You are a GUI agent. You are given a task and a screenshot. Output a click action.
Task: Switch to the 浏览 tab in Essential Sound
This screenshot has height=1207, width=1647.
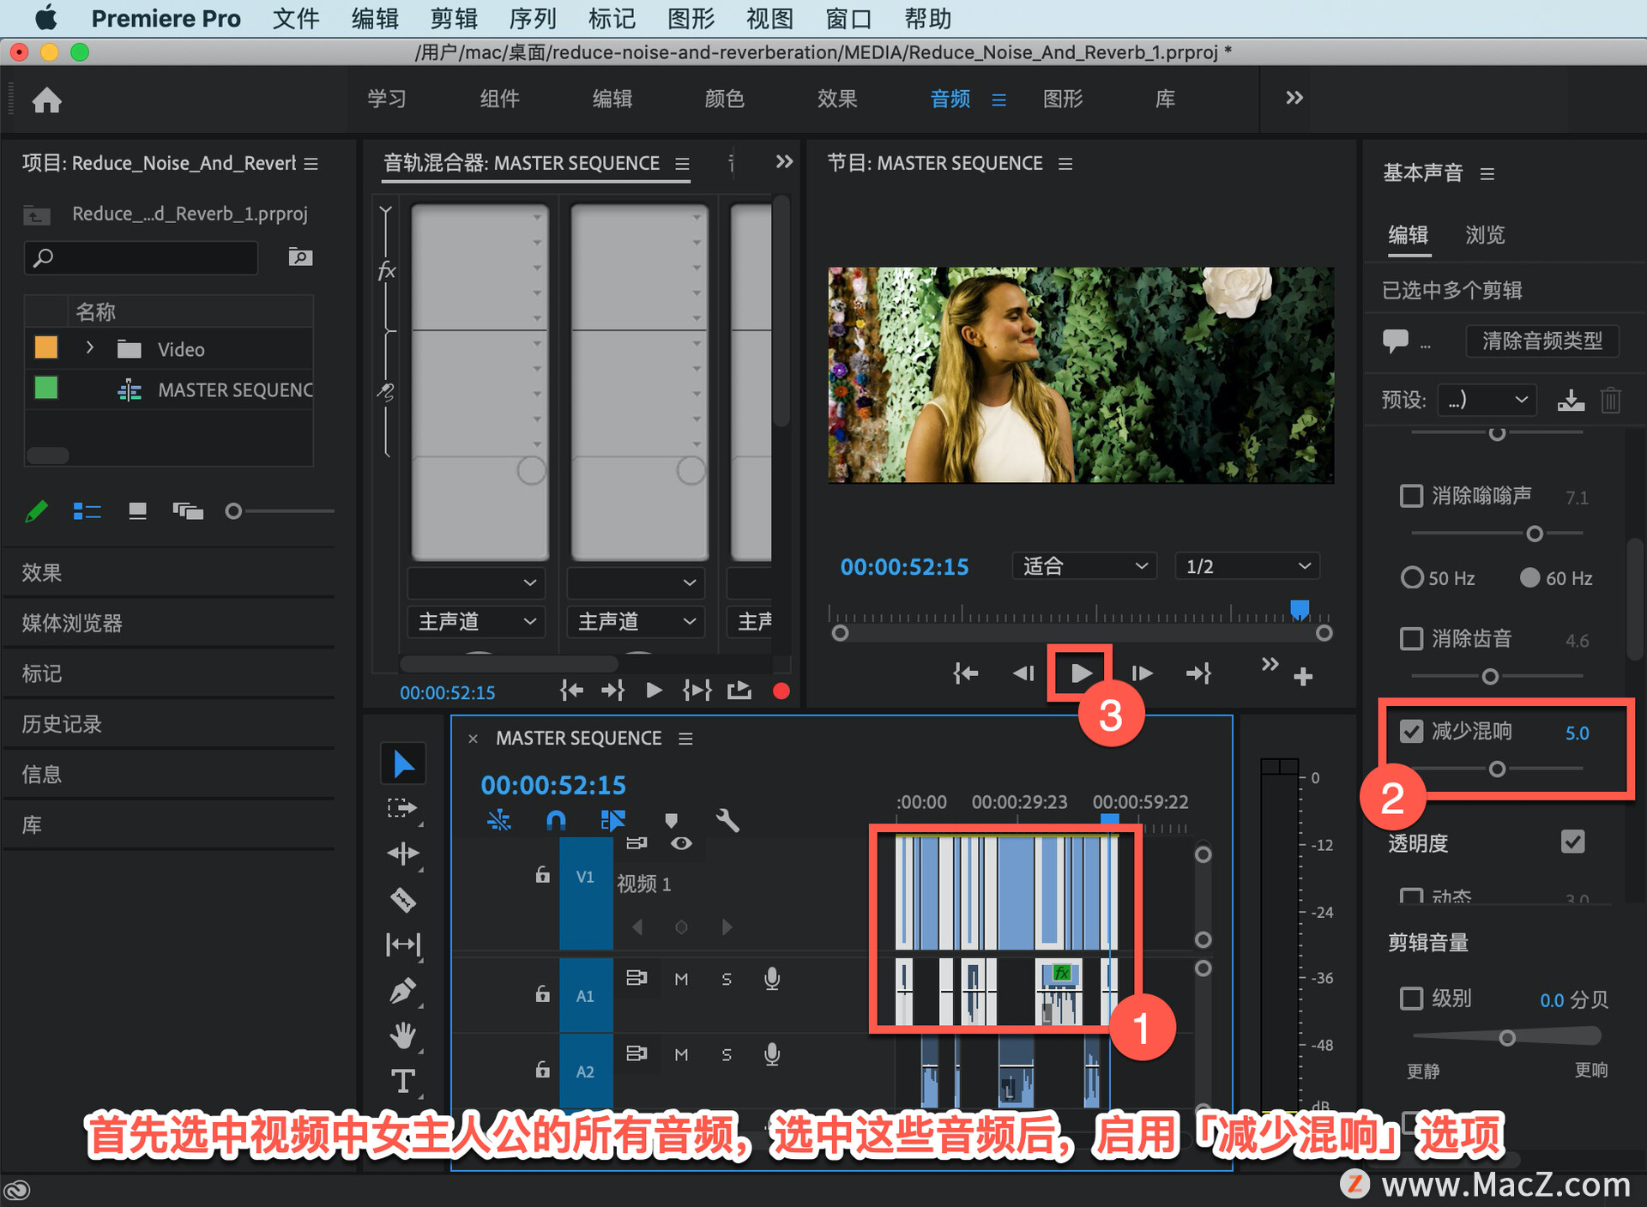point(1485,235)
